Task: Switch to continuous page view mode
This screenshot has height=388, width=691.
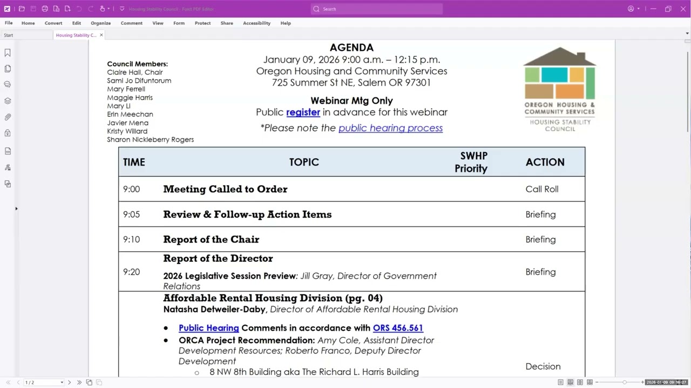Action: tap(570, 383)
